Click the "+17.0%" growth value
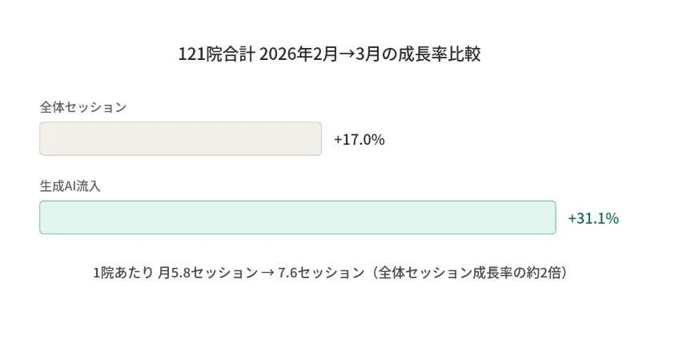Screen dimensions: 683x359 [359, 140]
